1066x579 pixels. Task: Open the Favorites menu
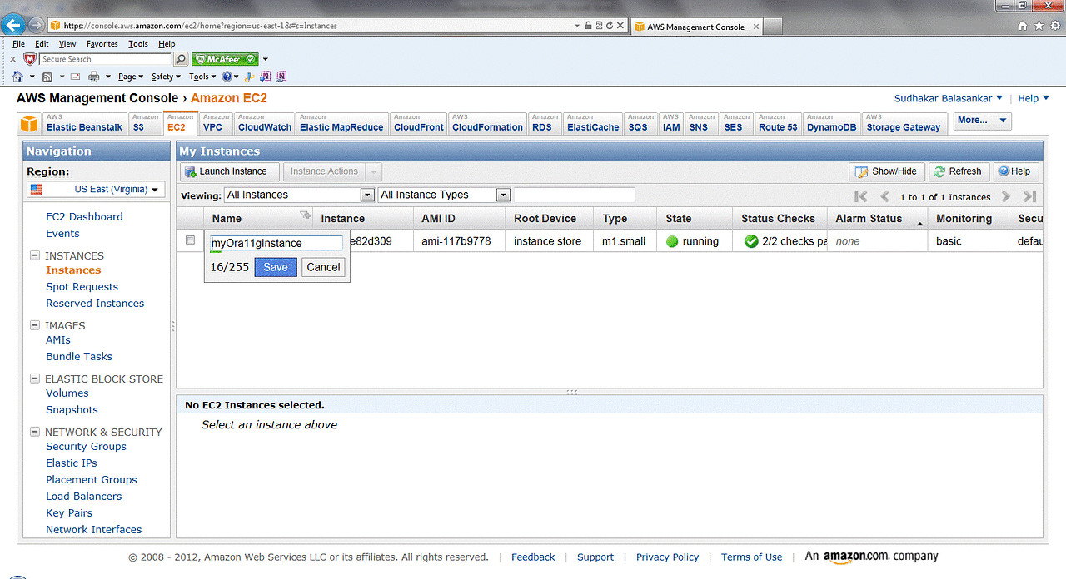click(102, 44)
